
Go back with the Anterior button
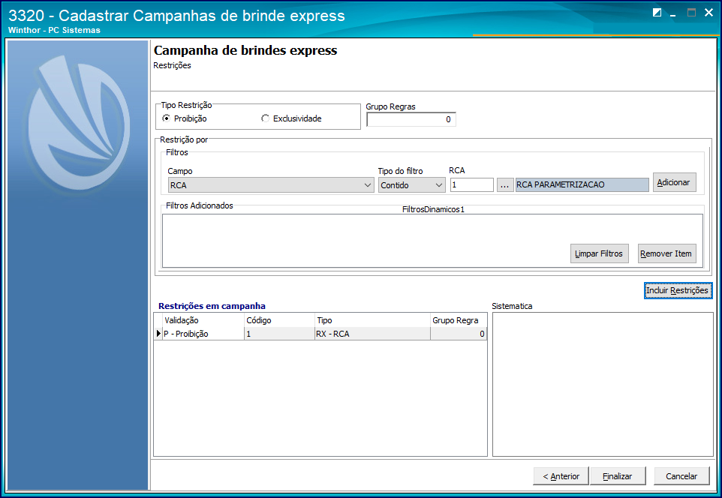[561, 476]
